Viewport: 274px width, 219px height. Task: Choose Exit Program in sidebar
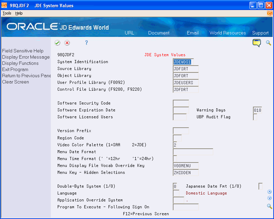pos(15,69)
